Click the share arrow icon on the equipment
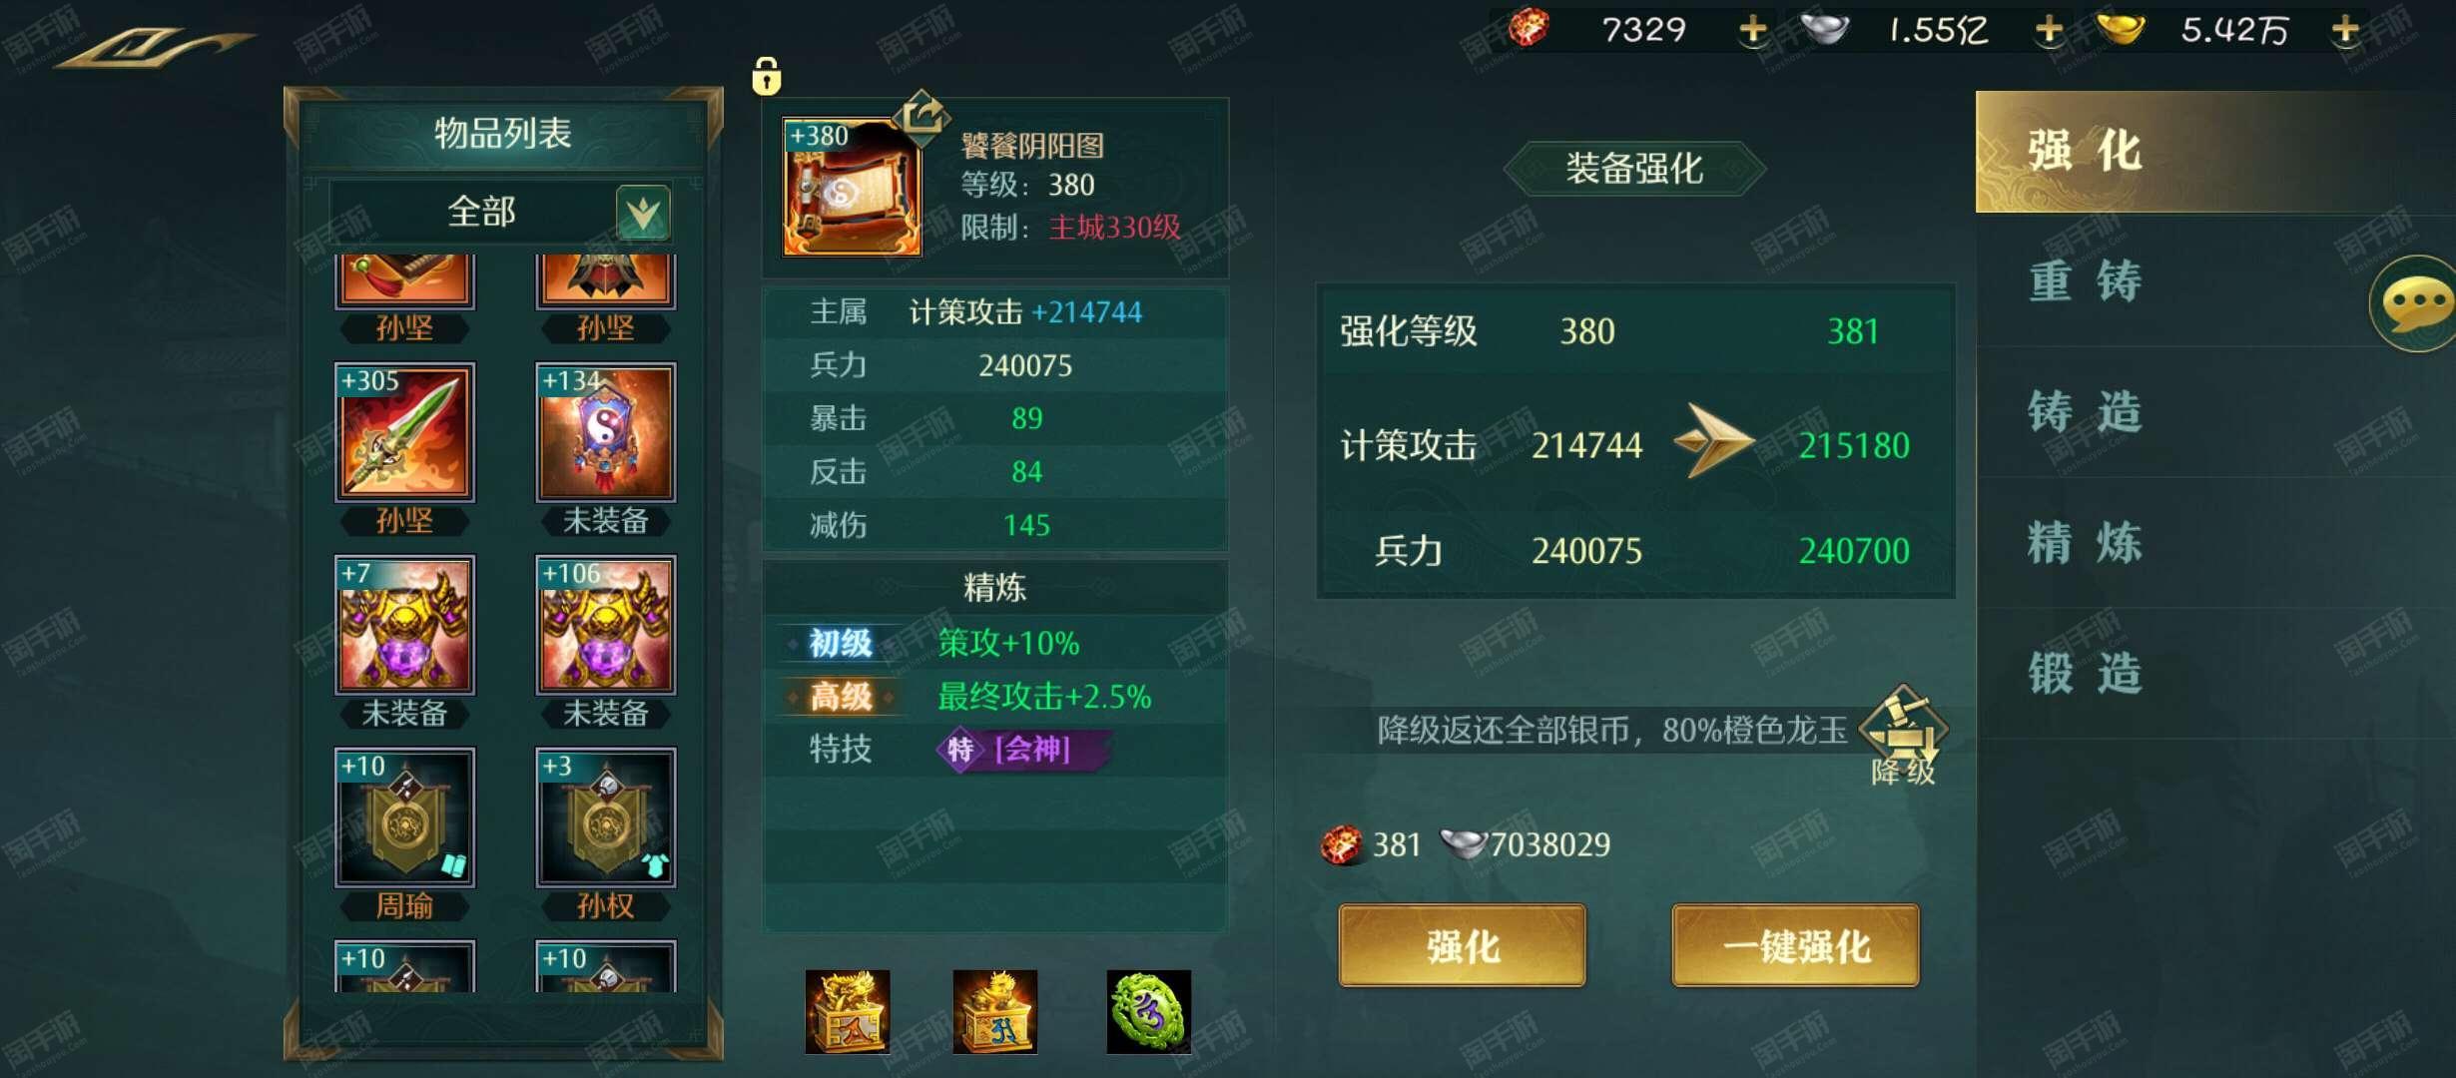The image size is (2456, 1078). [x=921, y=113]
